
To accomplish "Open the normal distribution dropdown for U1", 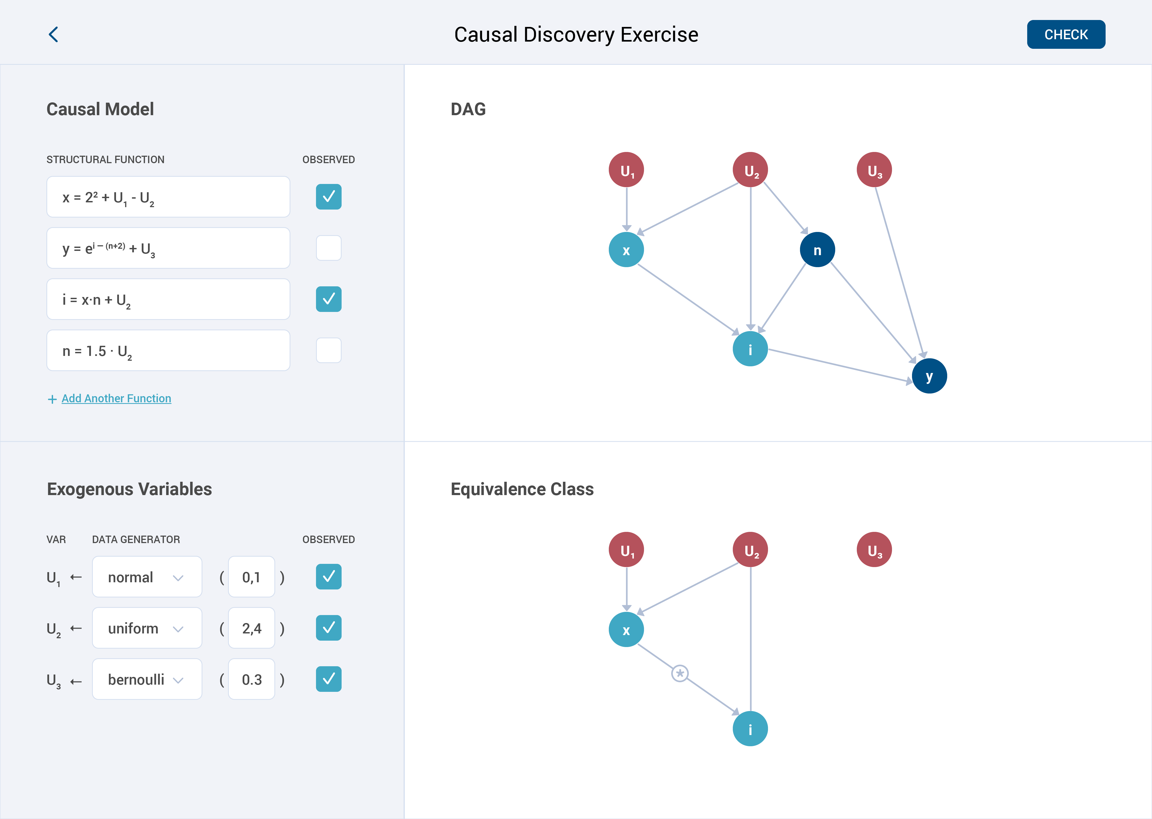I will click(147, 577).
